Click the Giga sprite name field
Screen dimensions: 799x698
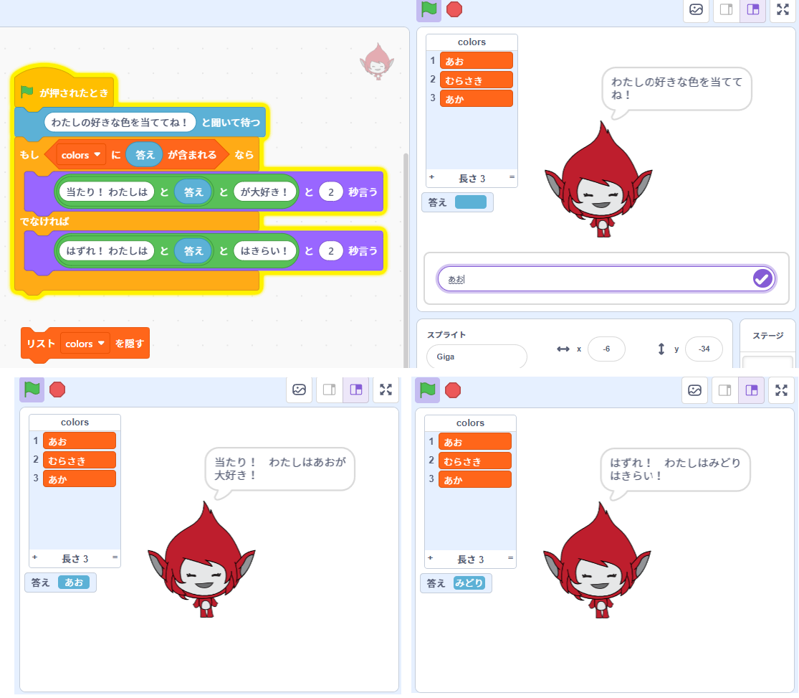[x=477, y=357]
